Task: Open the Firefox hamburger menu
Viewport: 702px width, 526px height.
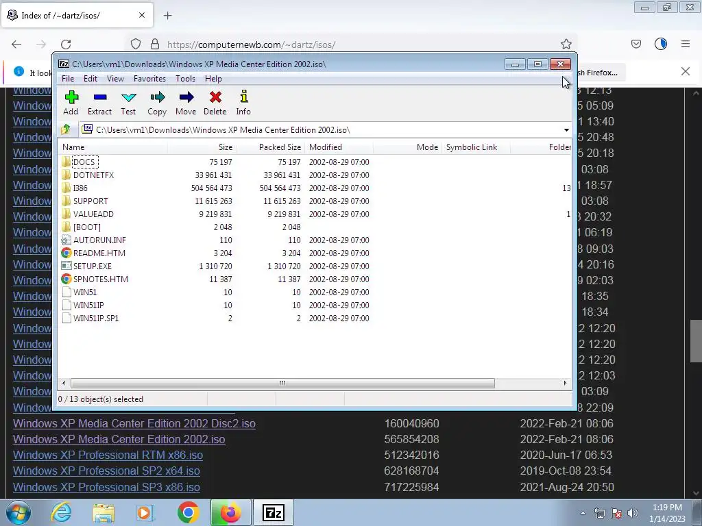Action: point(686,44)
